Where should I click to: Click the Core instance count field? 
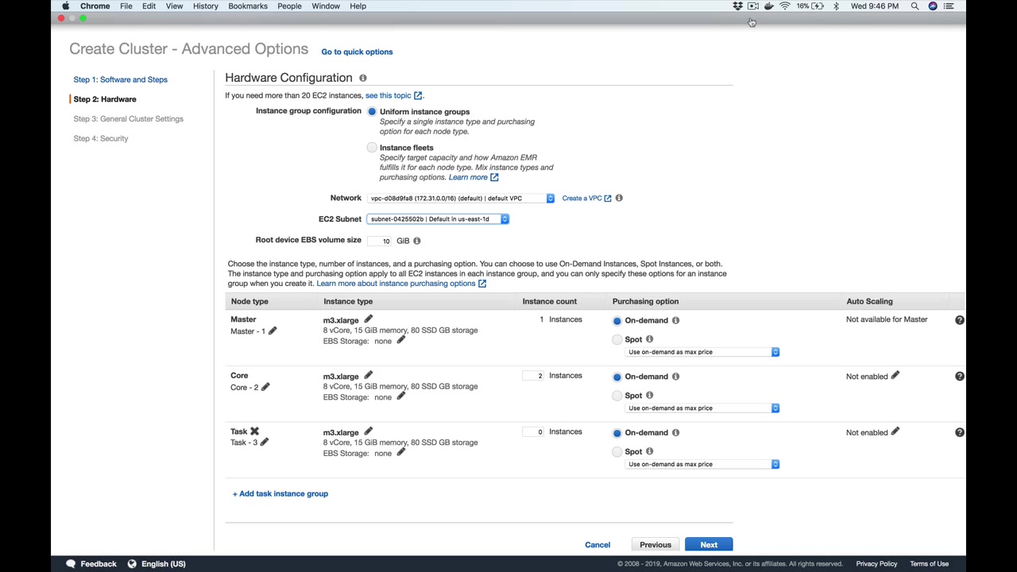click(x=533, y=376)
